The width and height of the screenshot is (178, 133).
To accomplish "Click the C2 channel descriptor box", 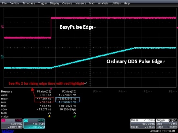I will (12, 124).
